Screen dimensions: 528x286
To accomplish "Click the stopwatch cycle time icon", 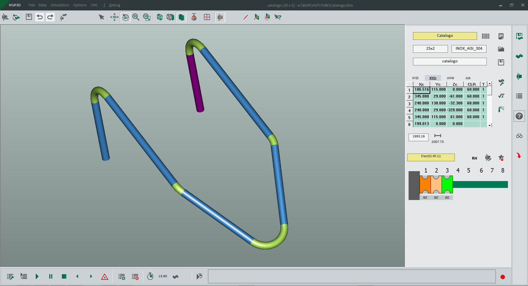I will pyautogui.click(x=150, y=276).
